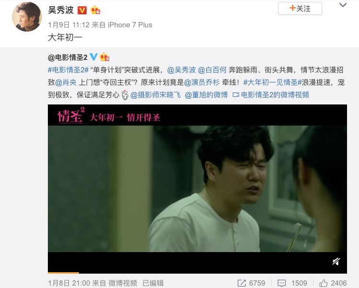Open the @电影情圣2 account link
This screenshot has width=359, height=288.
pyautogui.click(x=67, y=58)
